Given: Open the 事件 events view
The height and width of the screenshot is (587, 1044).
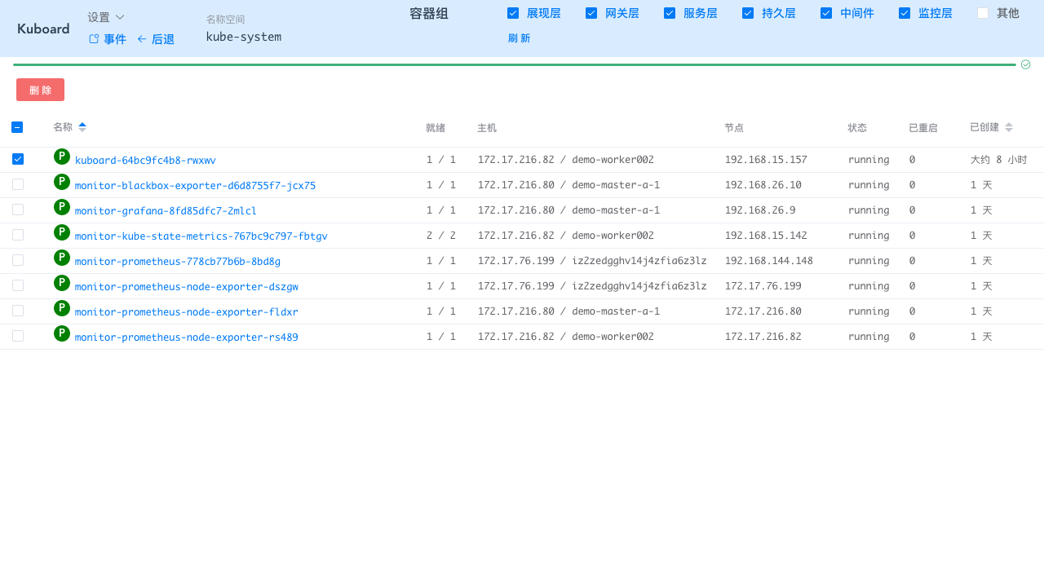Looking at the screenshot, I should click(x=108, y=39).
